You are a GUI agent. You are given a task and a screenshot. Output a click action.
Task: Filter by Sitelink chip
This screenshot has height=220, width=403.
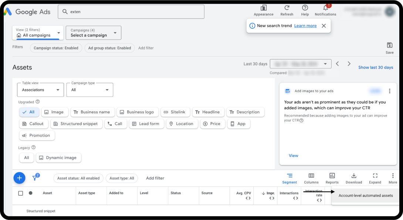tap(175, 112)
